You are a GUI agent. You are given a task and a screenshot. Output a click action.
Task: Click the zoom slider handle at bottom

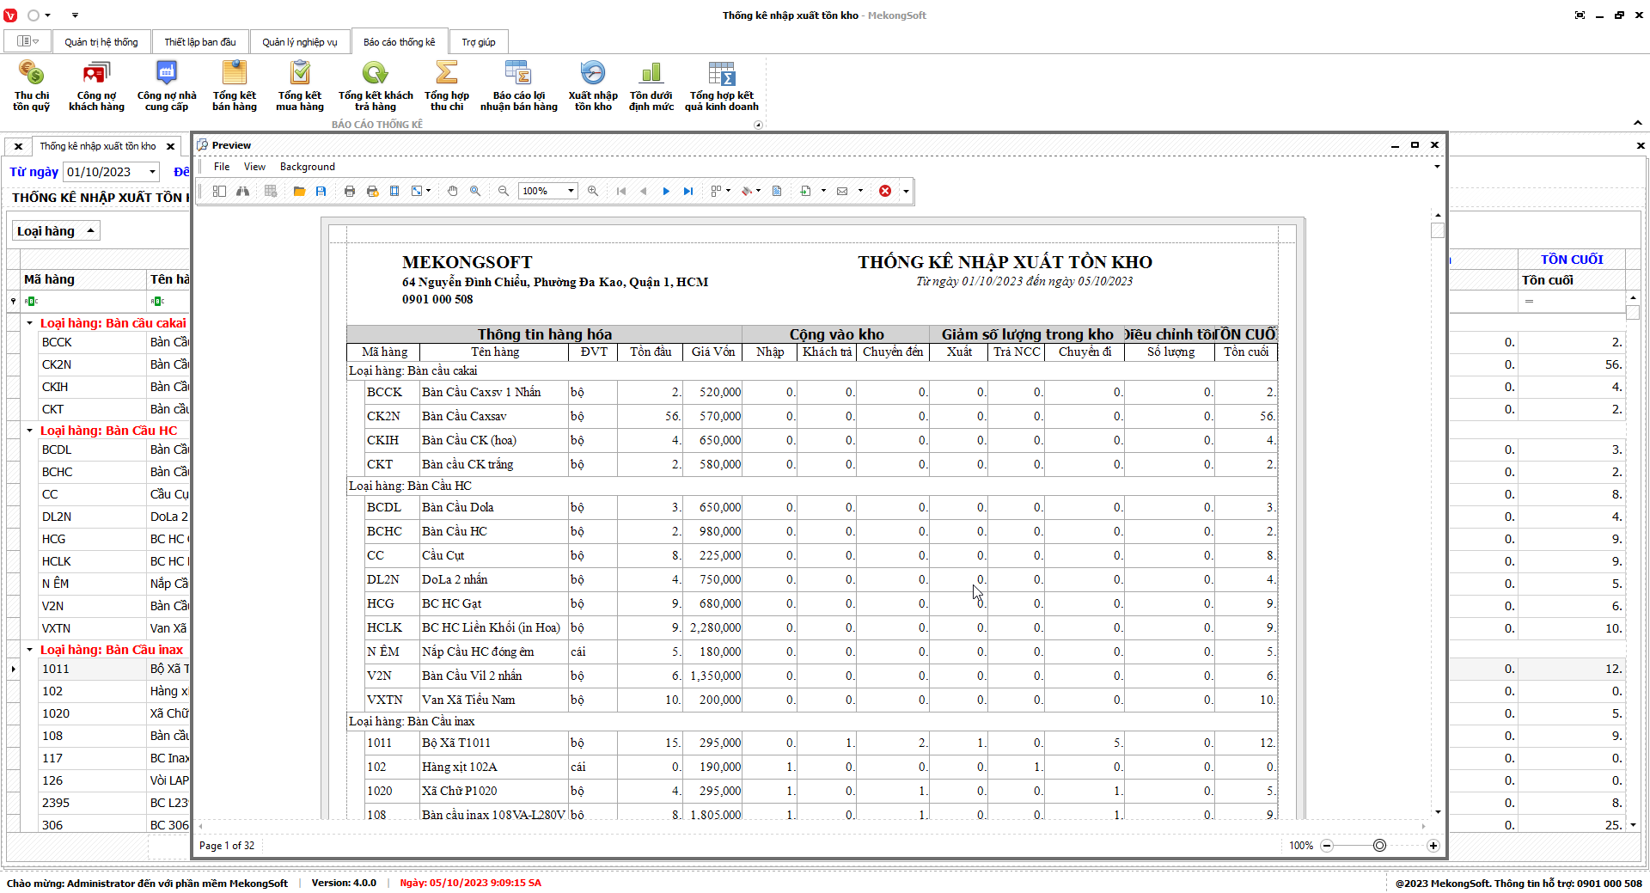click(1379, 846)
